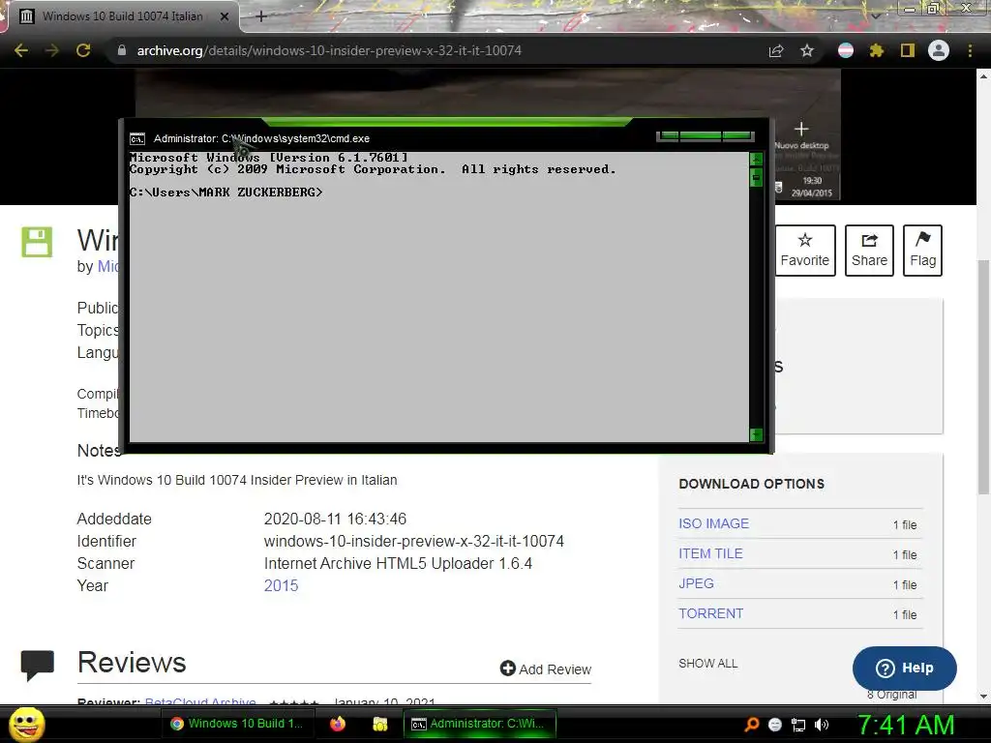This screenshot has width=991, height=743.
Task: Click the orange magnifier tray icon
Action: click(752, 725)
